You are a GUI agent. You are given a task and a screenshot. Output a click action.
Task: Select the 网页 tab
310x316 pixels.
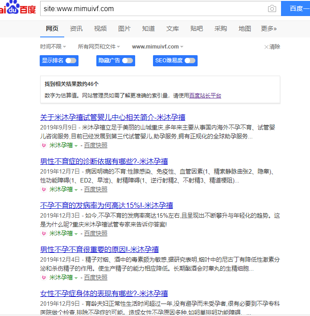tap(52, 28)
